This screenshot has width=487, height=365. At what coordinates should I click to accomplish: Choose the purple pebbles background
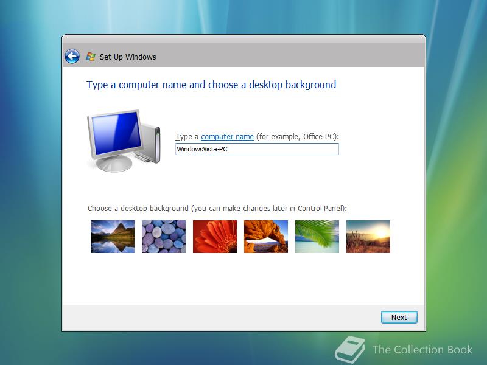point(164,237)
